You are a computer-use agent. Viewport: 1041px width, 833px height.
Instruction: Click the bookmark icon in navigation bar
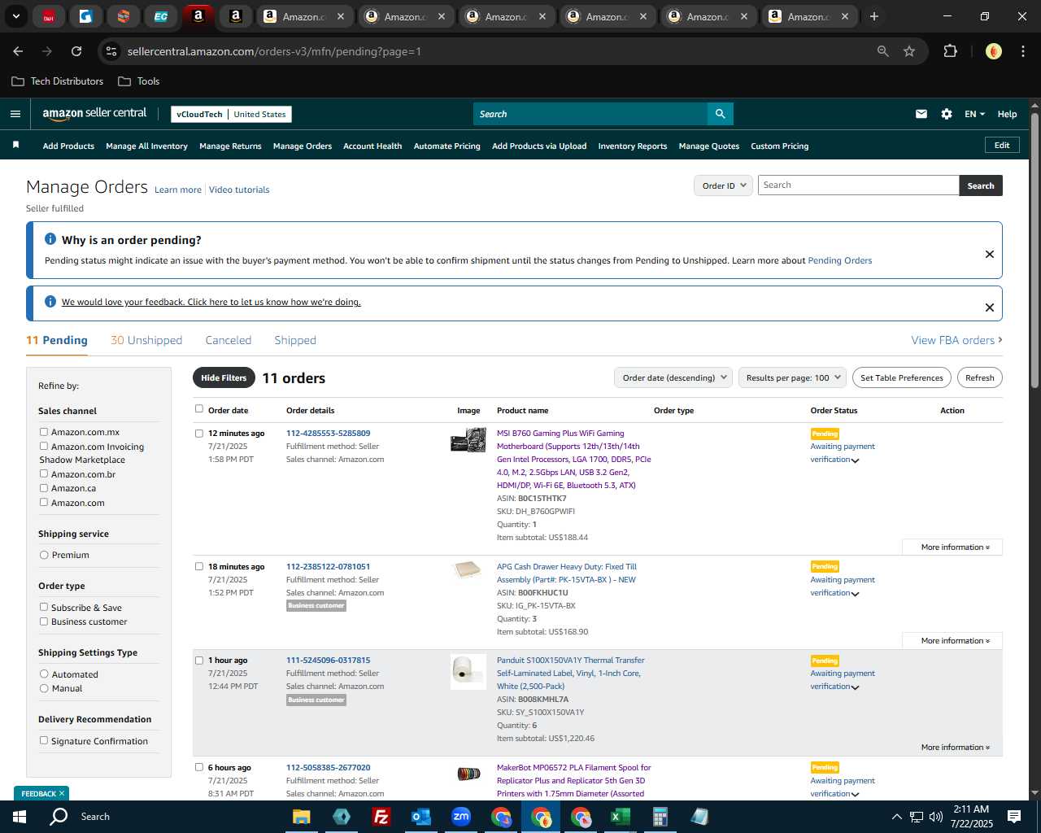click(x=15, y=145)
